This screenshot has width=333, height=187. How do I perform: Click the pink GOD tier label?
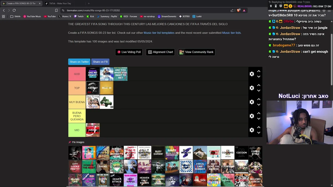(x=77, y=74)
